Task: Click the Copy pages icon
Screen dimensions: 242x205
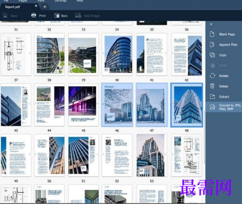Action: click(x=212, y=55)
